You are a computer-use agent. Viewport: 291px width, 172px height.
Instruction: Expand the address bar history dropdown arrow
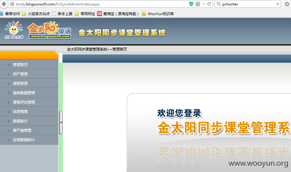[x=204, y=4]
